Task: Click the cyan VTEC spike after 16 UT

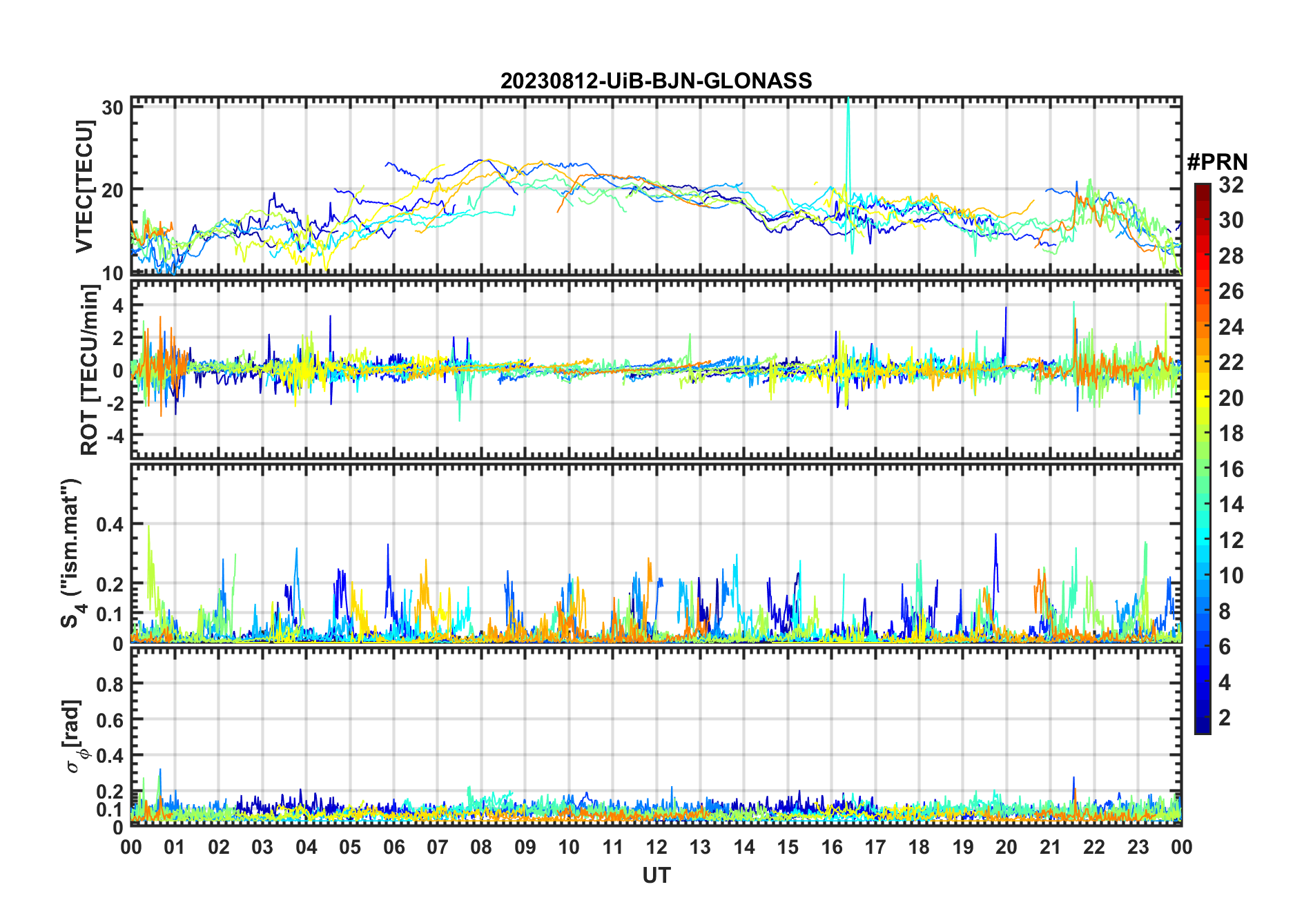Action: [x=848, y=138]
